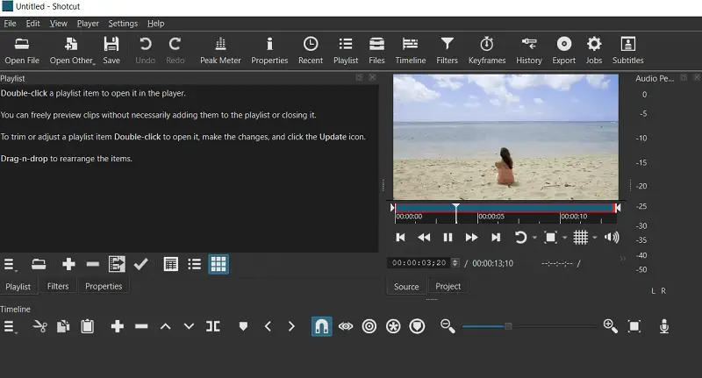This screenshot has width=702, height=378.
Task: Toggle timeline ripple mode
Action: coord(369,326)
